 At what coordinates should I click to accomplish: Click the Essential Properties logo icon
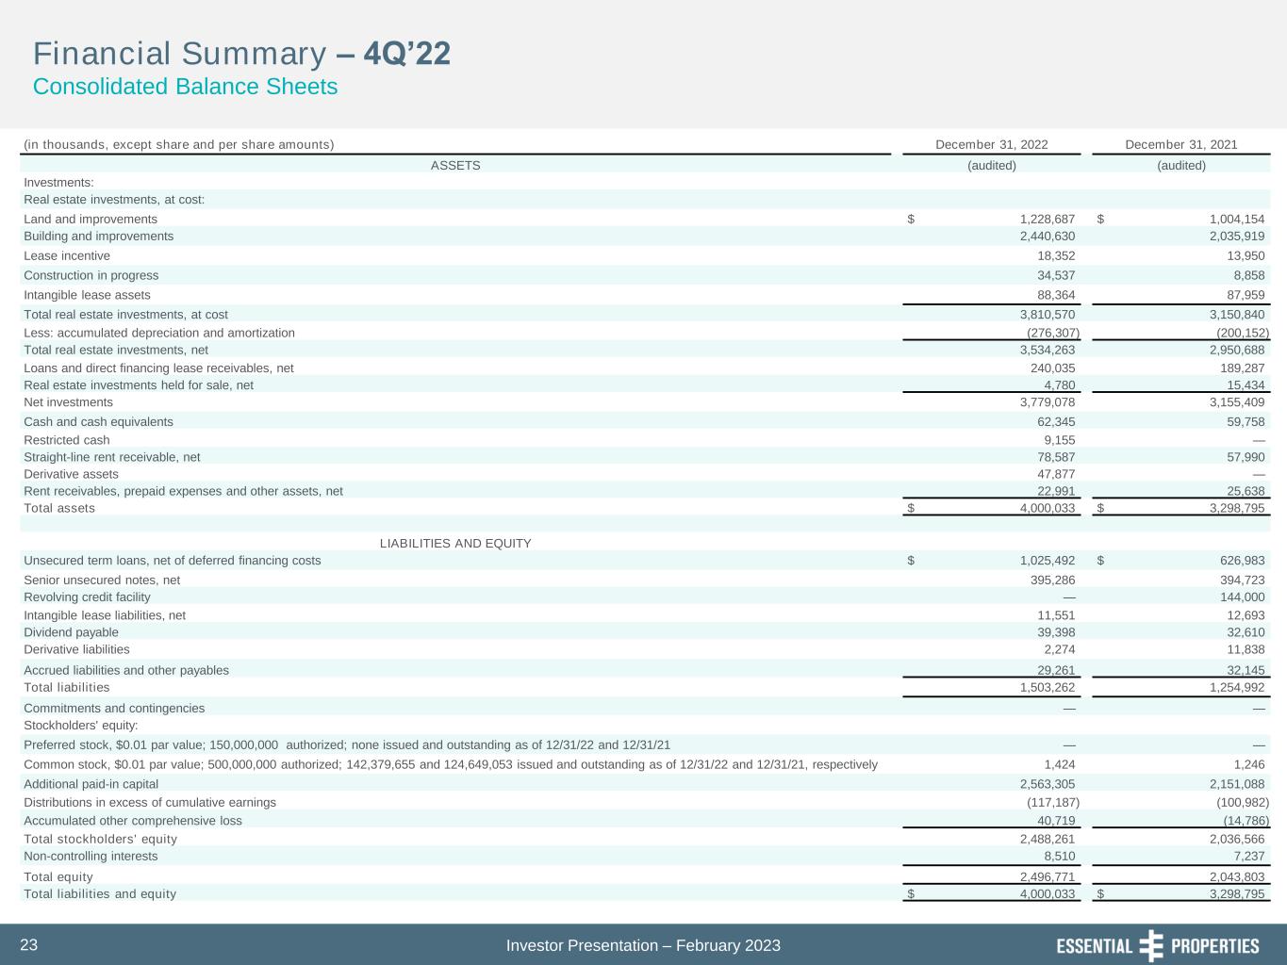(1151, 945)
